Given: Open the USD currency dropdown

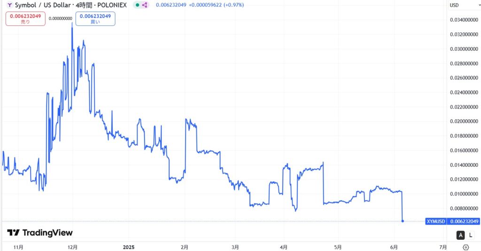Looking at the screenshot, I should (464, 5).
